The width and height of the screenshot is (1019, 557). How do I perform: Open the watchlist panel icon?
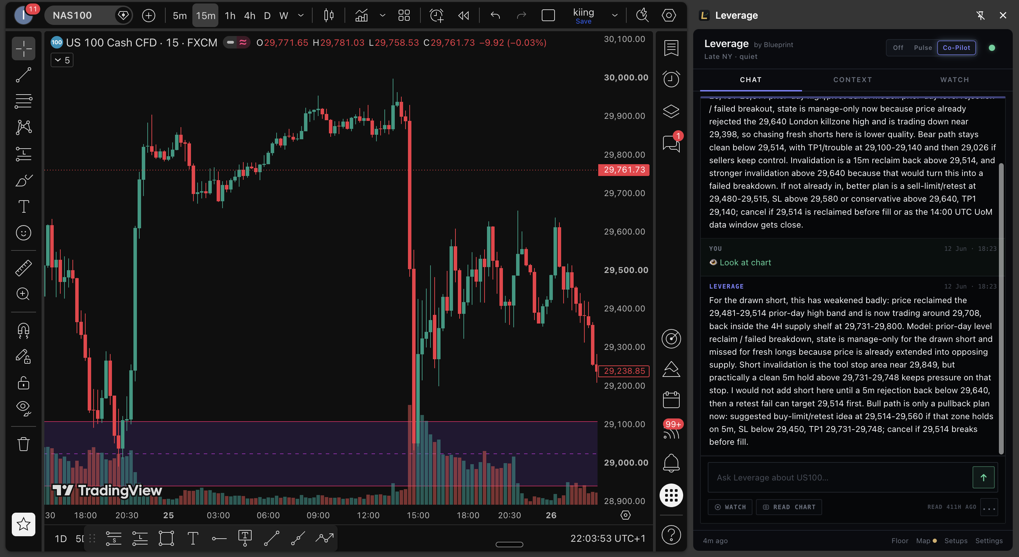point(671,48)
